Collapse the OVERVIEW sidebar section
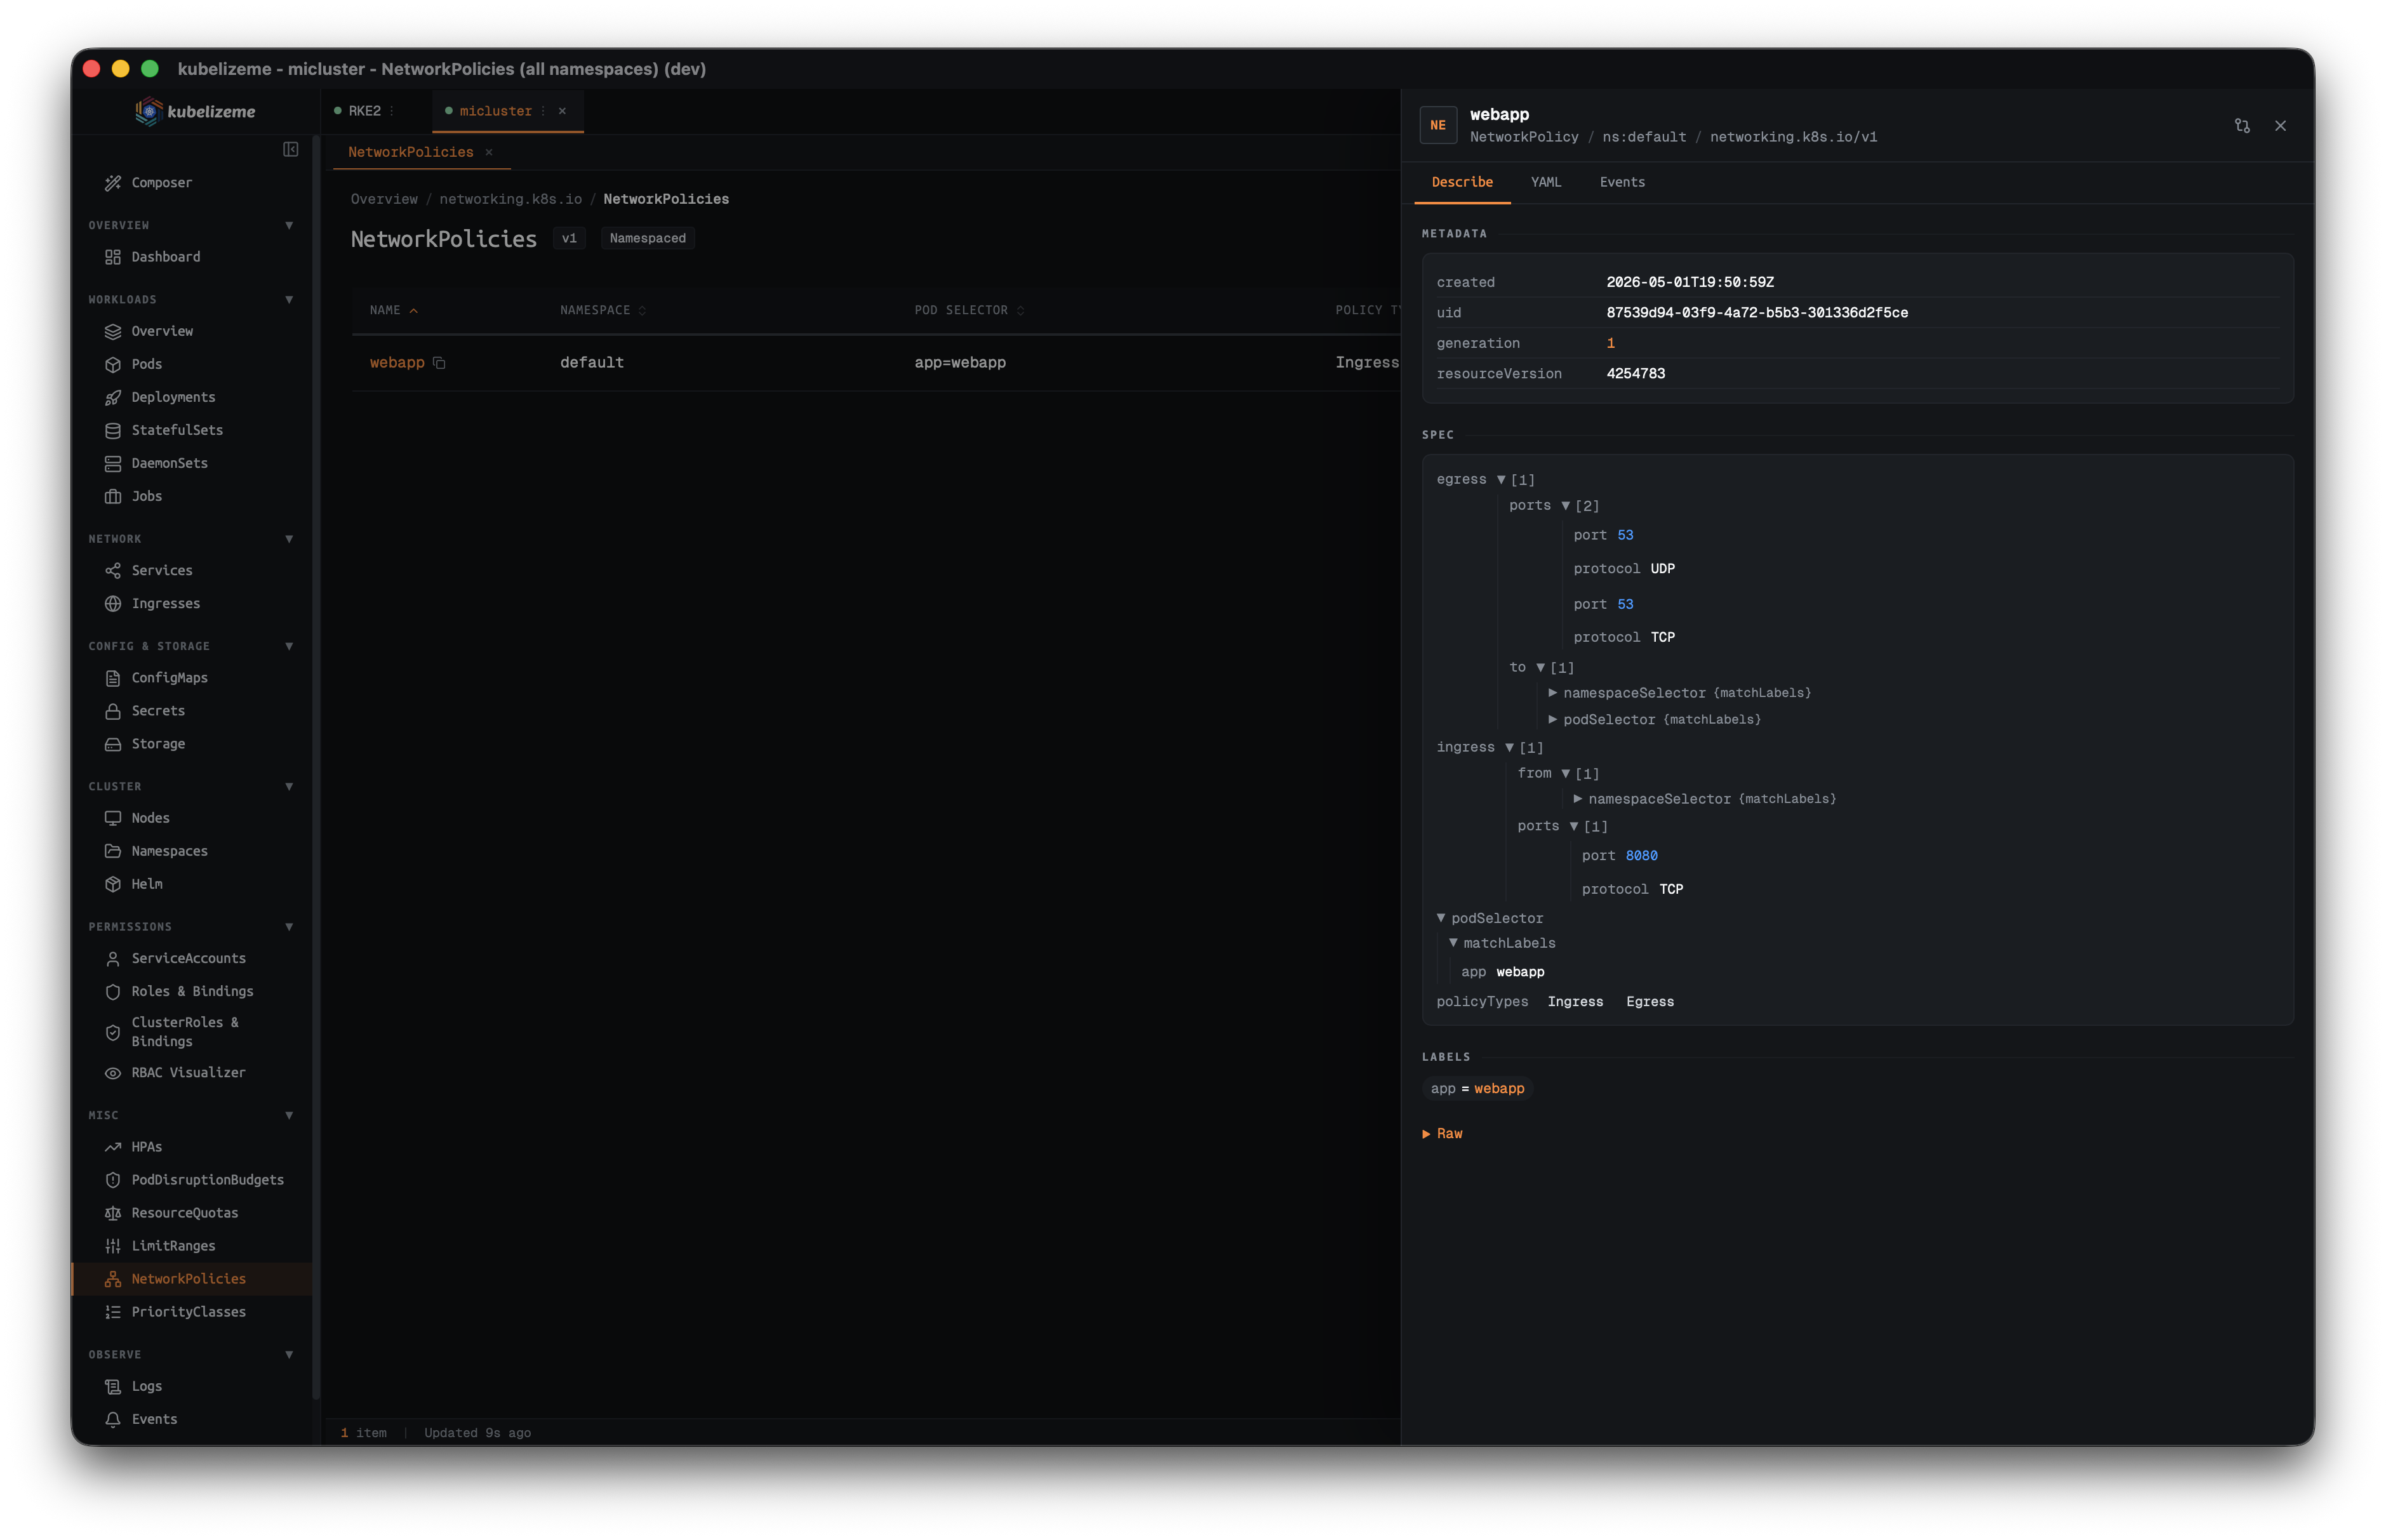This screenshot has width=2386, height=1540. [x=289, y=225]
